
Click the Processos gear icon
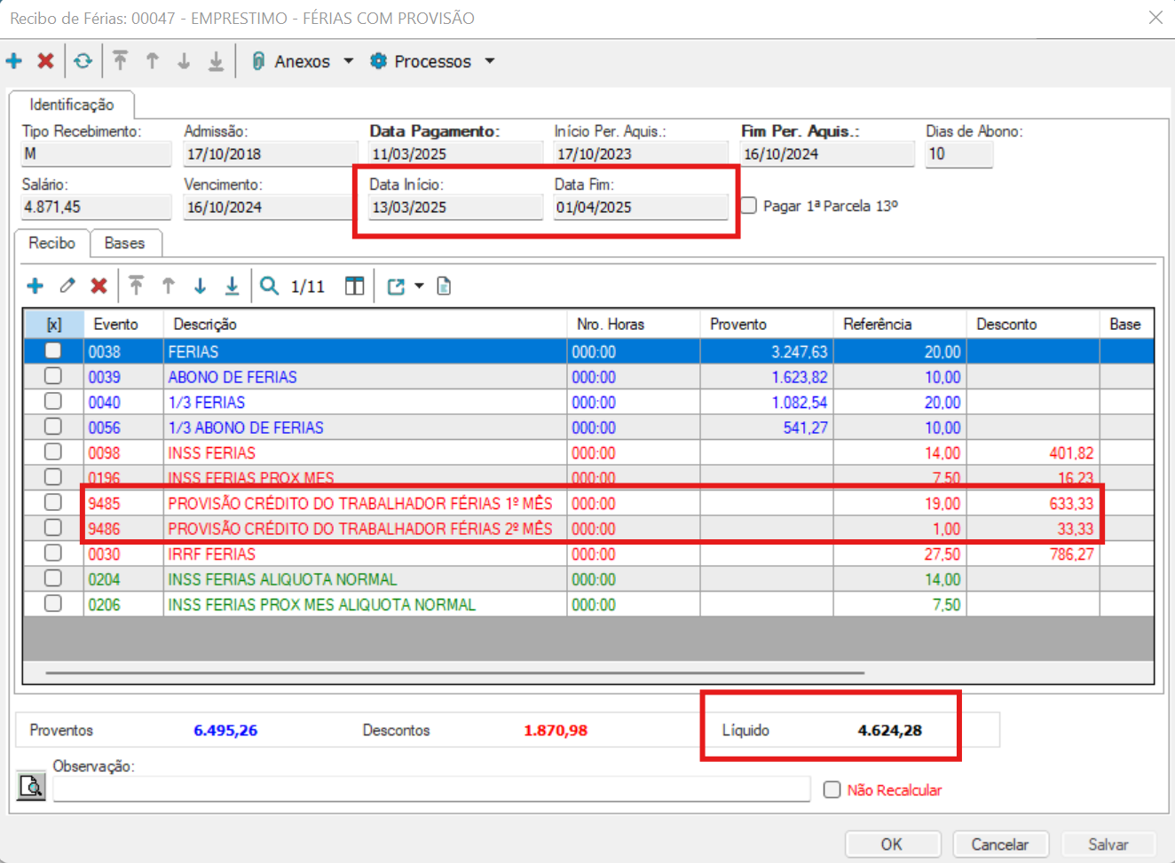tap(378, 61)
